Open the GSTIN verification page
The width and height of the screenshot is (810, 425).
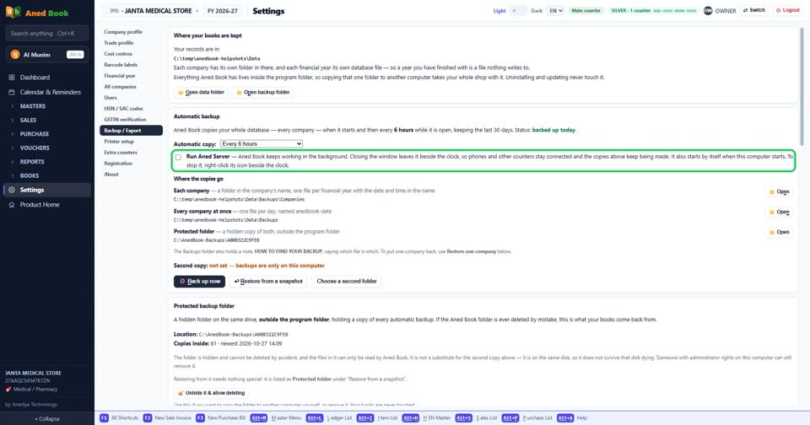coord(131,119)
